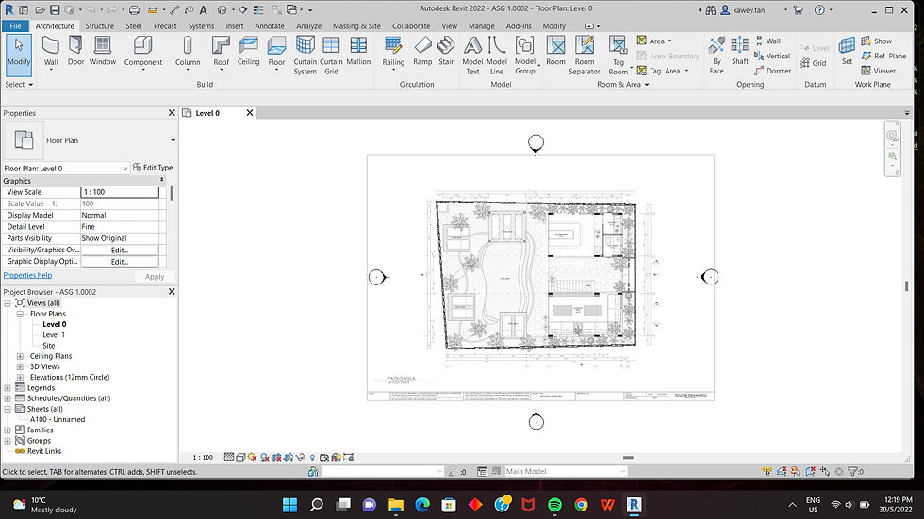Select the Curtain Grid tool
924x519 pixels.
coord(331,56)
